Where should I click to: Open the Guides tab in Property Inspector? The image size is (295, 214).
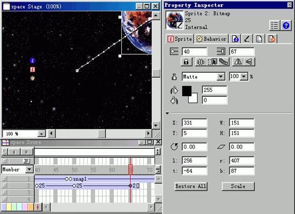pyautogui.click(x=271, y=39)
